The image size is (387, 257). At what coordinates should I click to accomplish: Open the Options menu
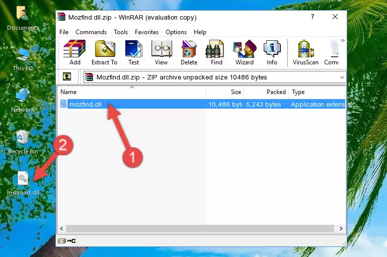176,32
